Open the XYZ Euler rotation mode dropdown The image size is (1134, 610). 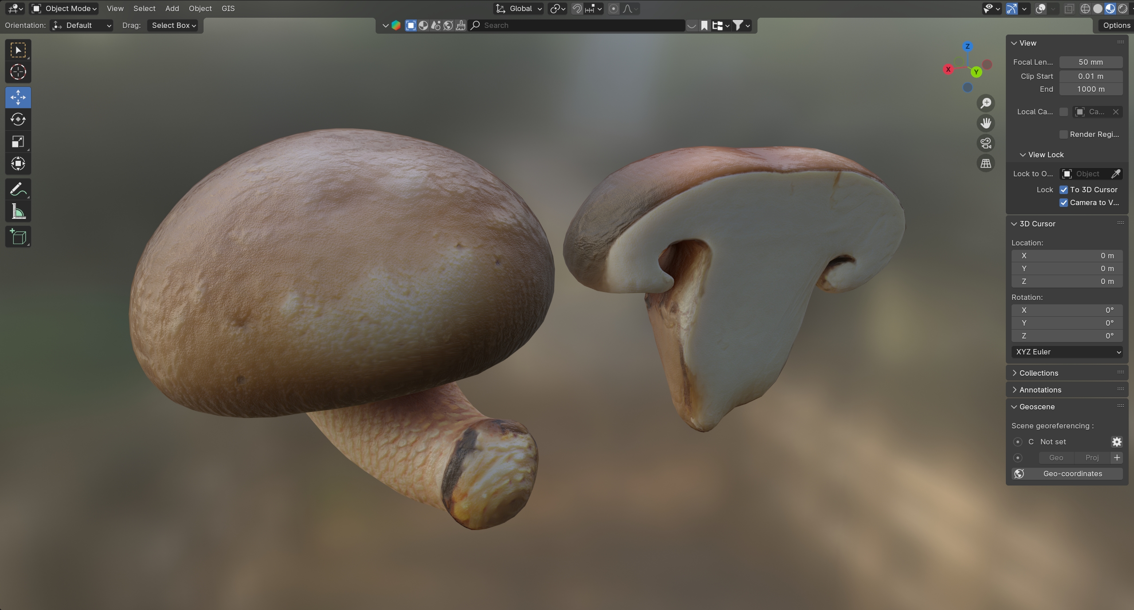pyautogui.click(x=1067, y=352)
